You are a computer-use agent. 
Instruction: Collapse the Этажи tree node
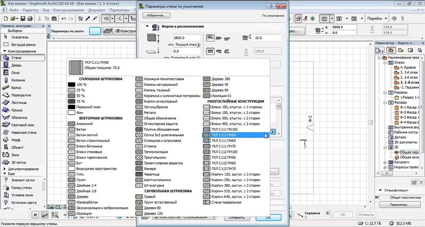pos(385,63)
